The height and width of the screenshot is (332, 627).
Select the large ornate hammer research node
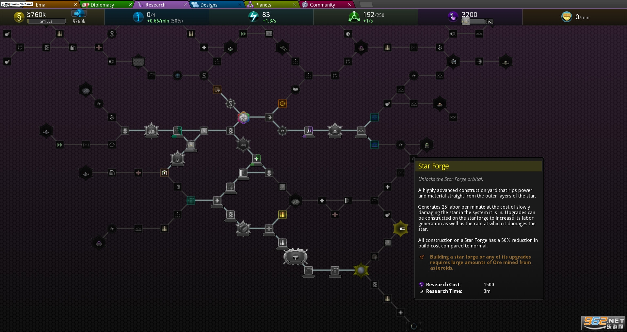[x=295, y=256]
